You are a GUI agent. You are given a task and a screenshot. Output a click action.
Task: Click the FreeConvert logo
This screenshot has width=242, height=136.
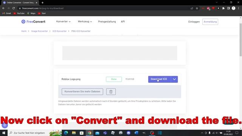click(33, 22)
